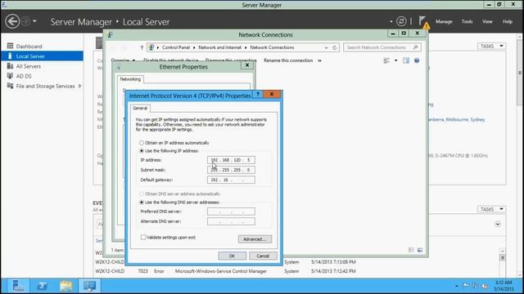
Task: Click Cancel in IPv4 Properties
Action: pos(263,256)
